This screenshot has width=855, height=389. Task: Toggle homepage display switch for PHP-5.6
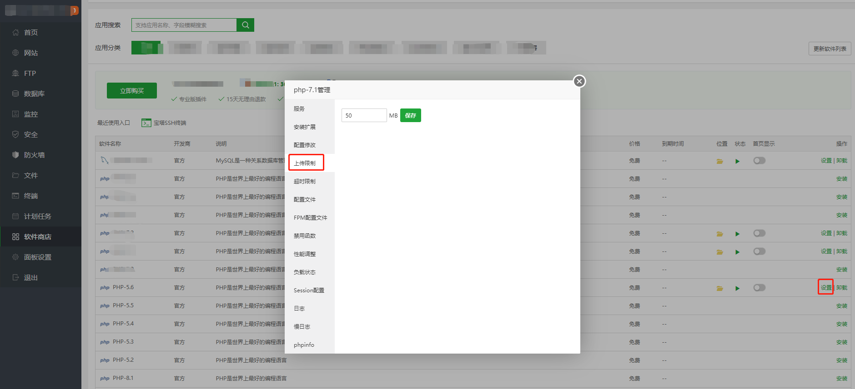(759, 288)
